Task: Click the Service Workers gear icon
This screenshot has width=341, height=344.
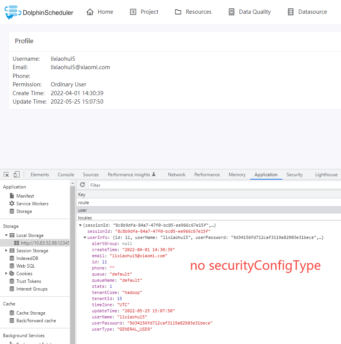Action: 11,203
